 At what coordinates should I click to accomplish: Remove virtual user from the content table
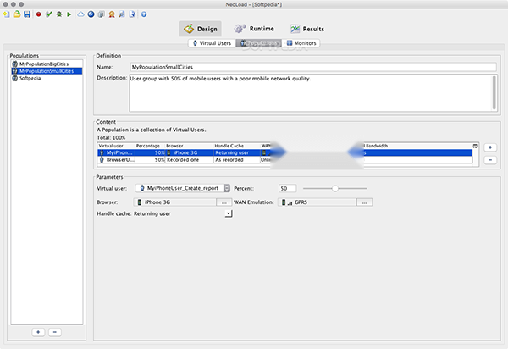coord(490,160)
